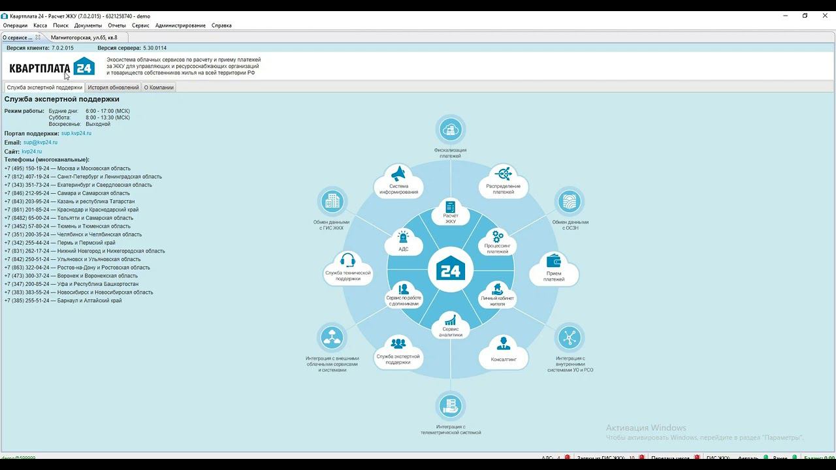Click Интеграция с внутренними системами УО icon
The image size is (836, 470).
[x=569, y=337]
